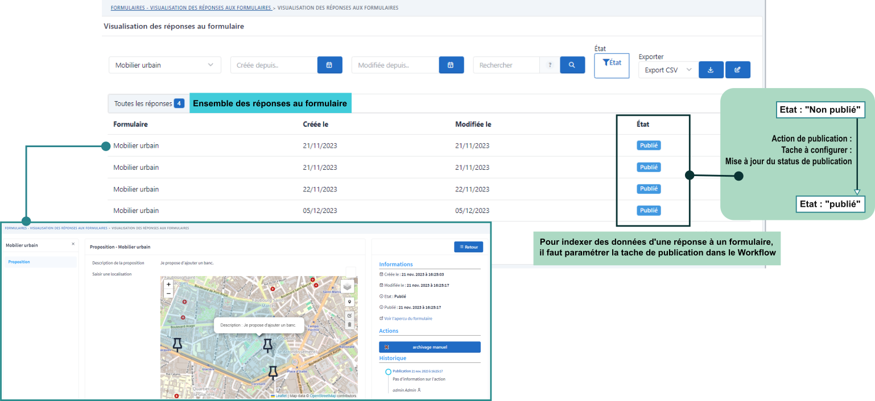875x401 pixels.
Task: Launch the search with the magnifying glass icon
Action: 572,65
